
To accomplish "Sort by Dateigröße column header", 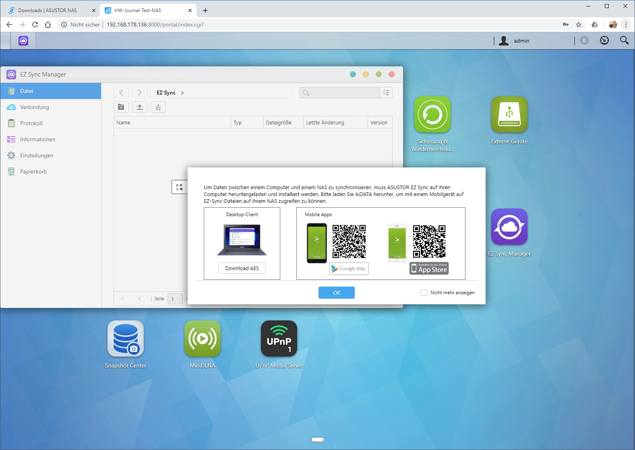I will 283,122.
